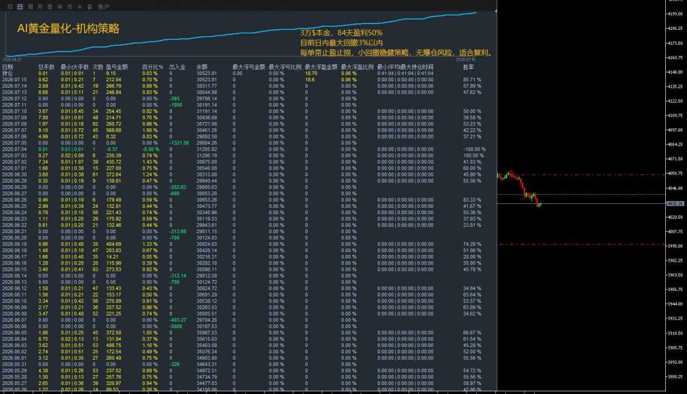Select the 币 currency tab
The image size is (687, 394).
click(x=69, y=6)
